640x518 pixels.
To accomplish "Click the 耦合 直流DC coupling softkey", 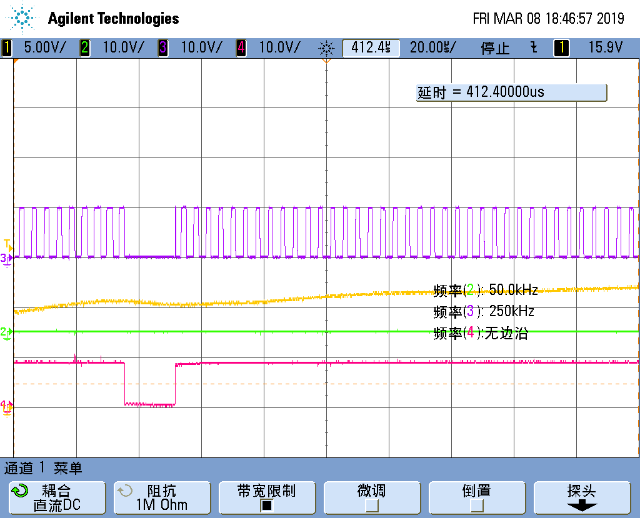I will [57, 497].
